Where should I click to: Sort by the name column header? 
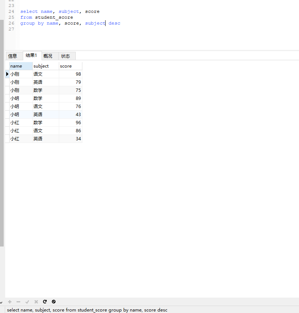[21, 66]
